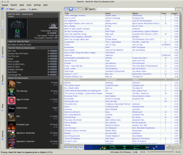Image resolution: width=183 pixels, height=155 pixels.
Task: Click Add labels to Hand On Heart
Action: 19,45
